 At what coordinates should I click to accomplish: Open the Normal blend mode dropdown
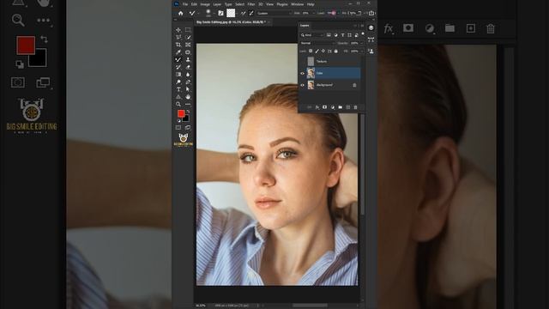click(317, 43)
